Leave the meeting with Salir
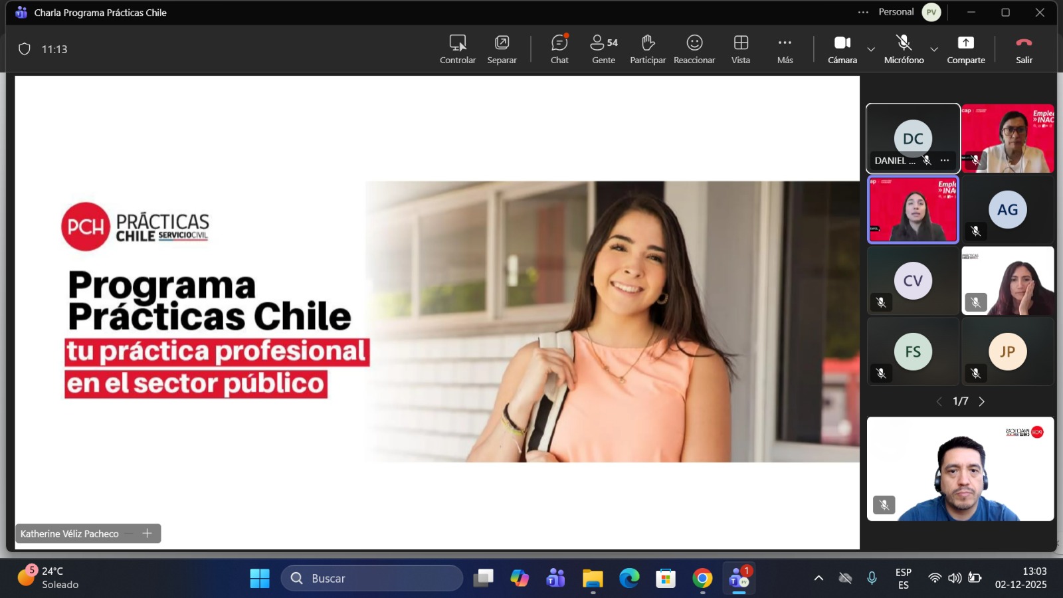 click(1024, 49)
